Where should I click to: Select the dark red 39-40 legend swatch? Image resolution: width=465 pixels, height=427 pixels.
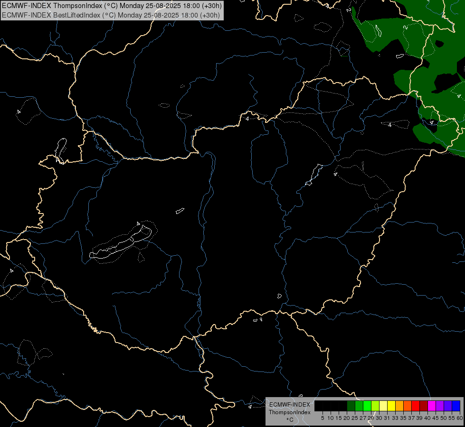[424, 406]
